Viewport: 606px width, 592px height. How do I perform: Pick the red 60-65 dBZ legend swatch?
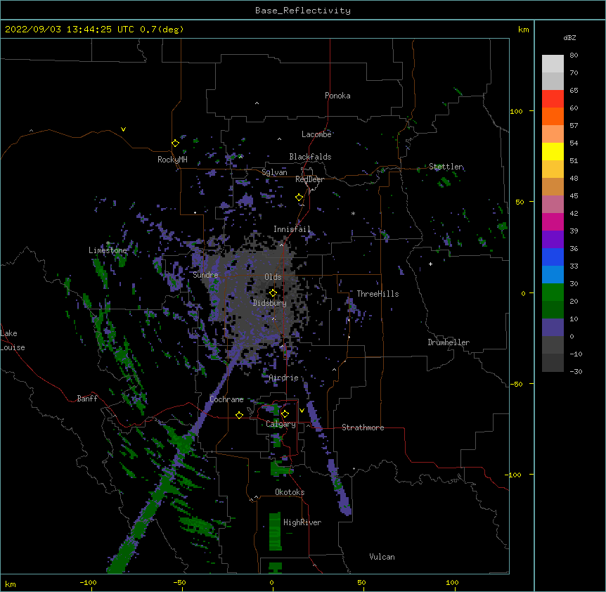553,98
